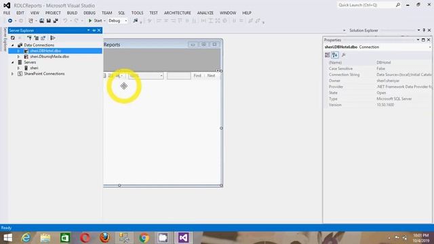
Task: Open the BUILD menu
Action: pos(72,13)
